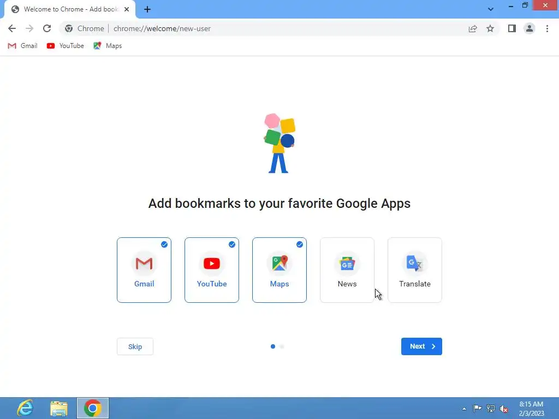
Task: Share this page via share icon
Action: tap(473, 28)
